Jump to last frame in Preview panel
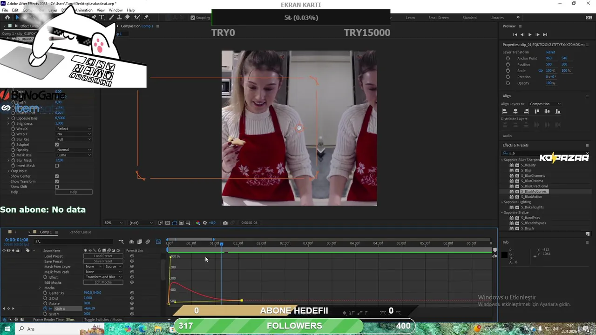This screenshot has width=596, height=335. pyautogui.click(x=545, y=34)
